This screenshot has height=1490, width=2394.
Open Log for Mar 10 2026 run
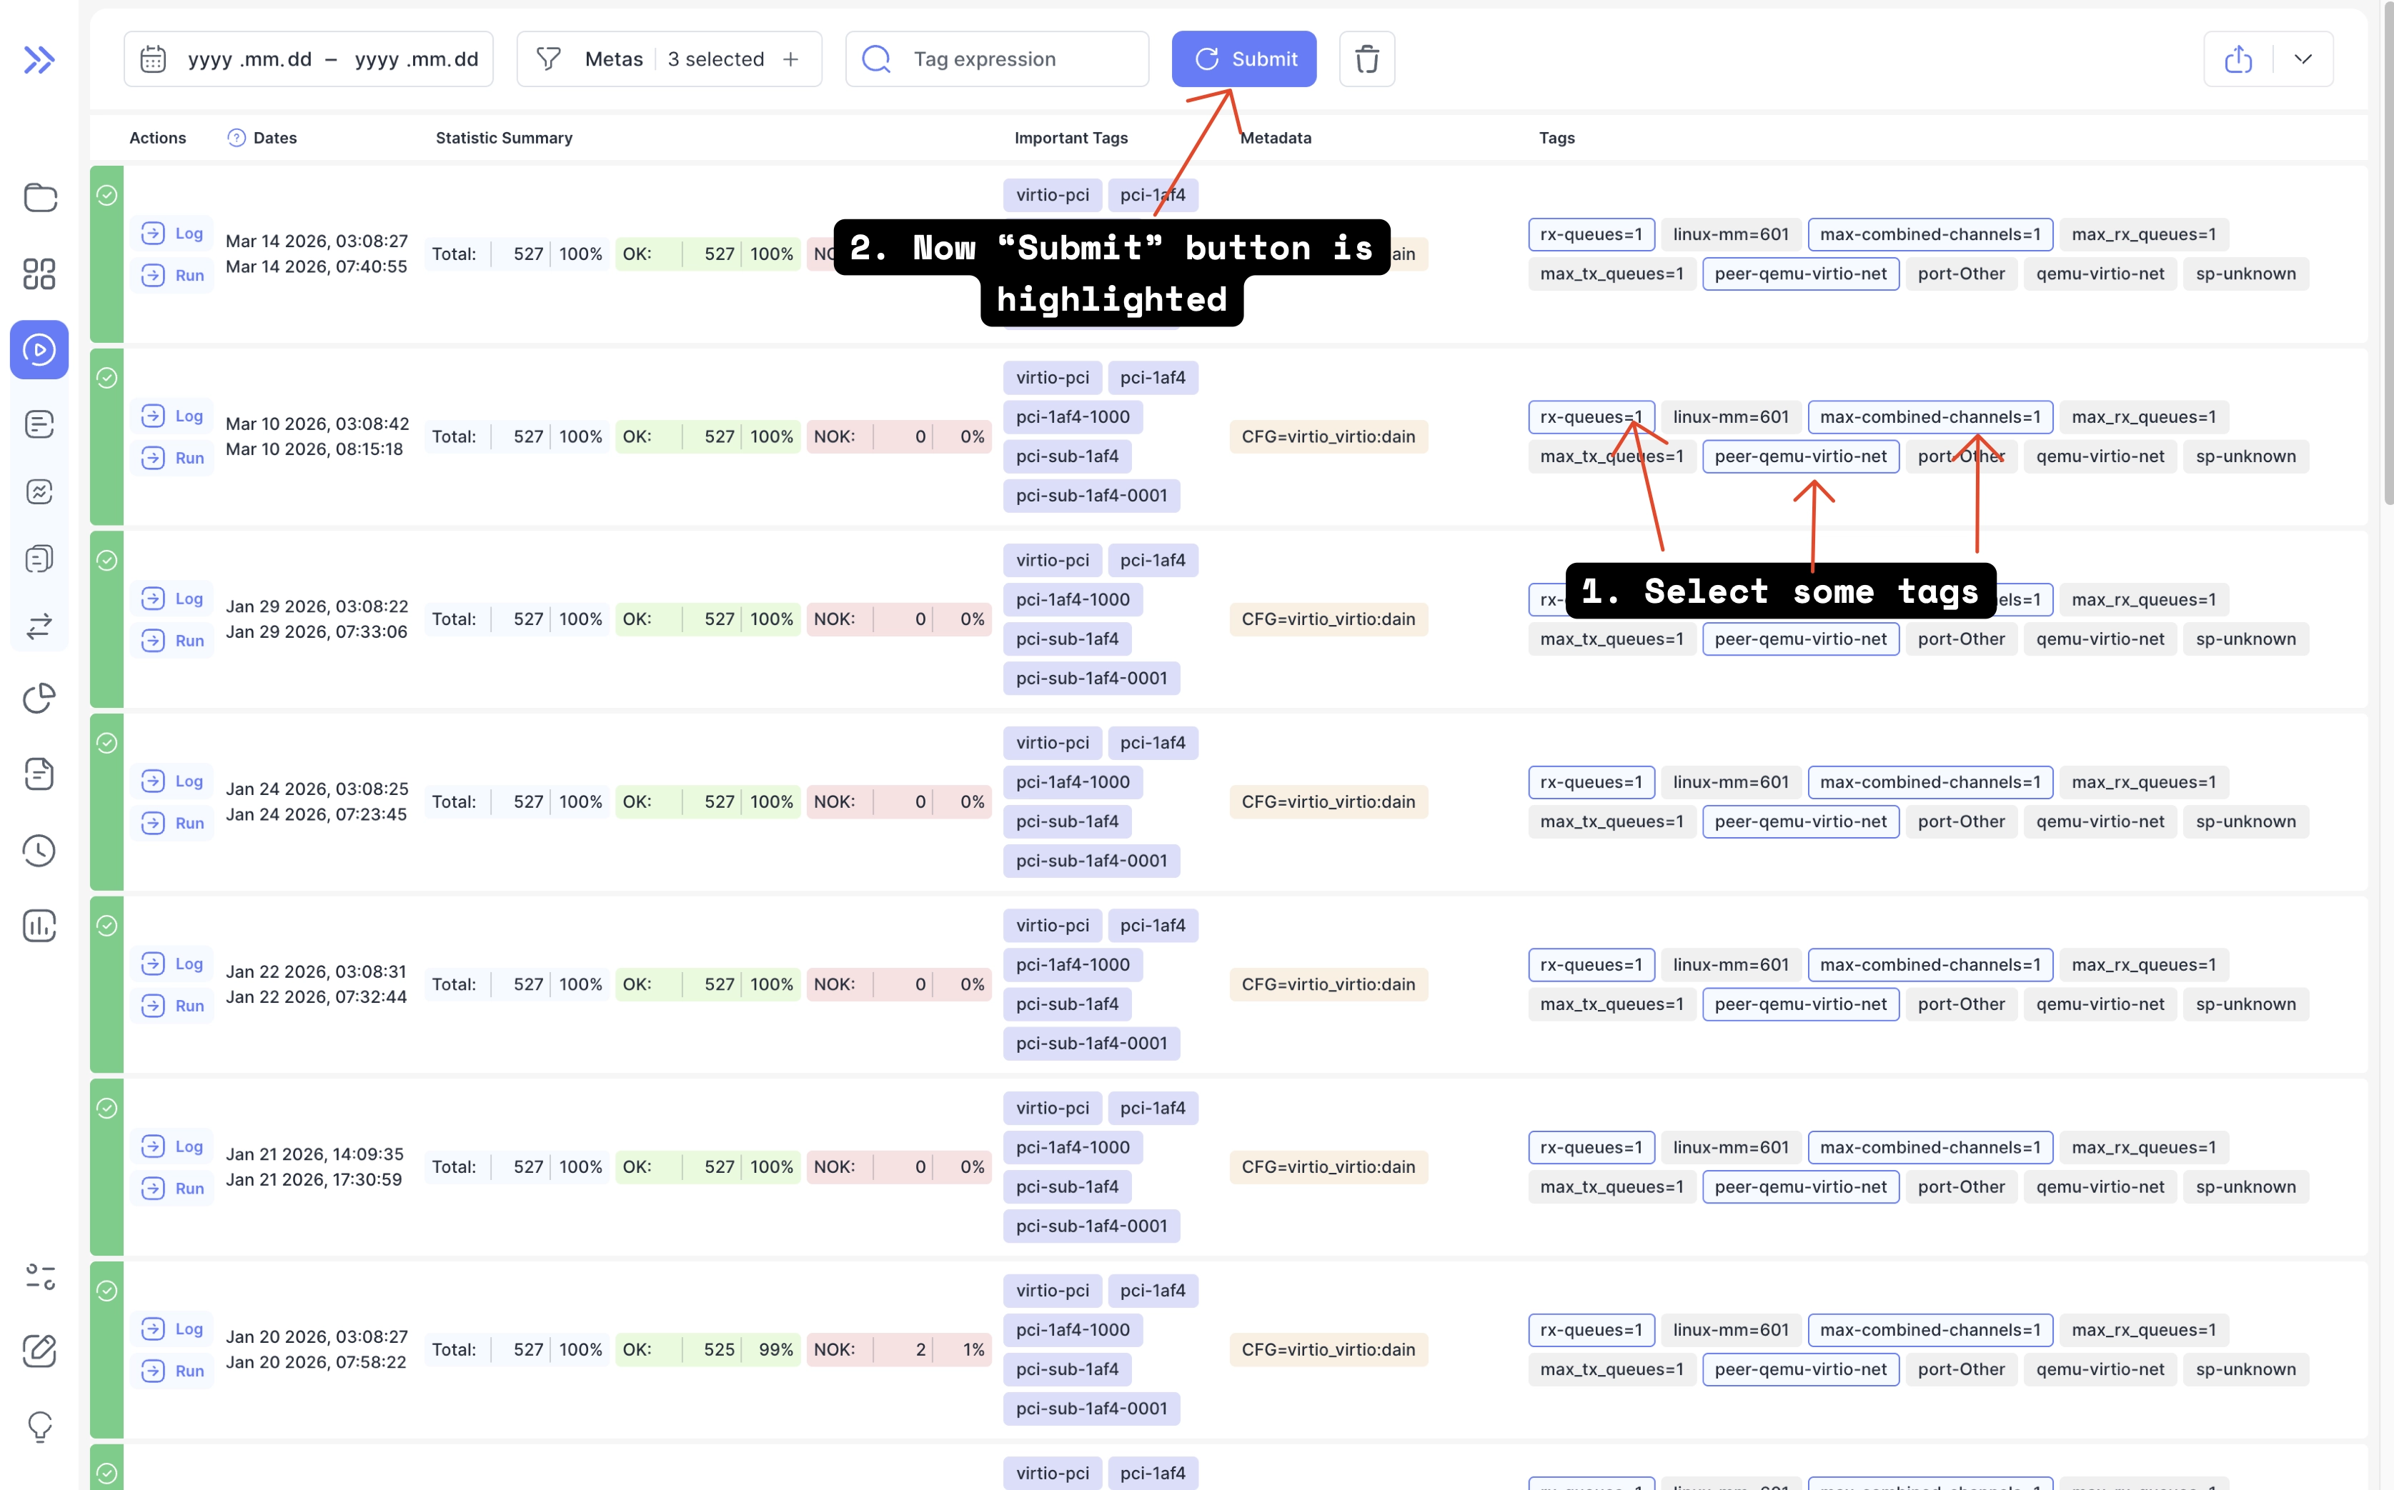pyautogui.click(x=174, y=416)
